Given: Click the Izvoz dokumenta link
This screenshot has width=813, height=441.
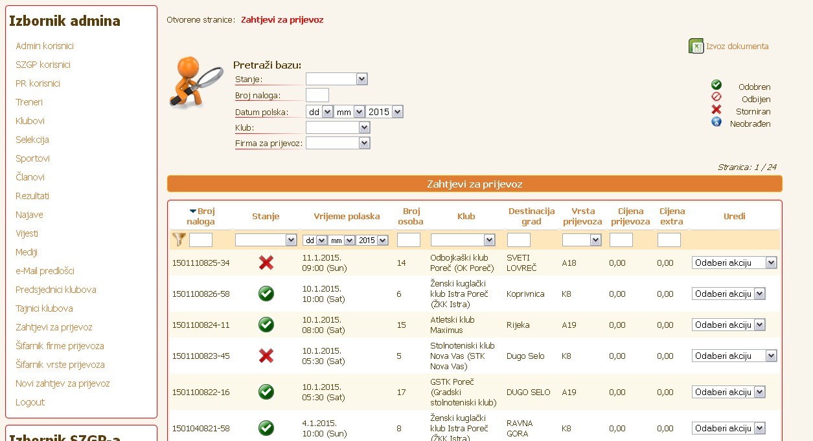Looking at the screenshot, I should click(x=737, y=47).
